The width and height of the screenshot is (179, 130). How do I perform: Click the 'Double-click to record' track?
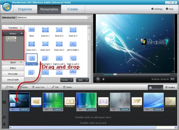pyautogui.click(x=93, y=123)
